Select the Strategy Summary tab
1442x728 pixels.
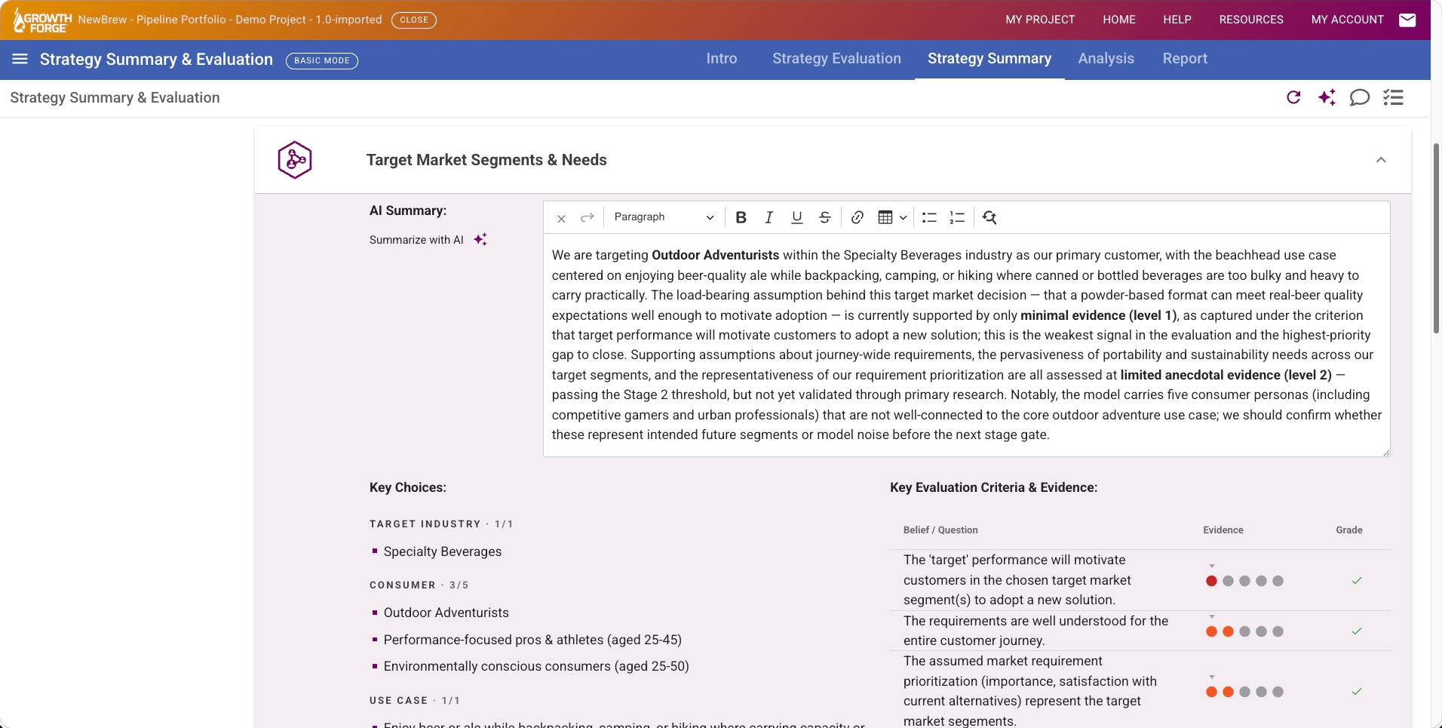click(989, 59)
